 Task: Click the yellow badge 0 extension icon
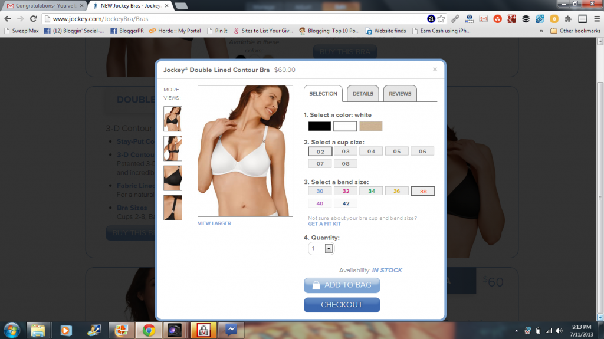(x=554, y=18)
